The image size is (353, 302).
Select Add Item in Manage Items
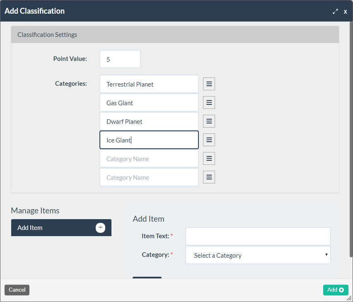point(61,228)
